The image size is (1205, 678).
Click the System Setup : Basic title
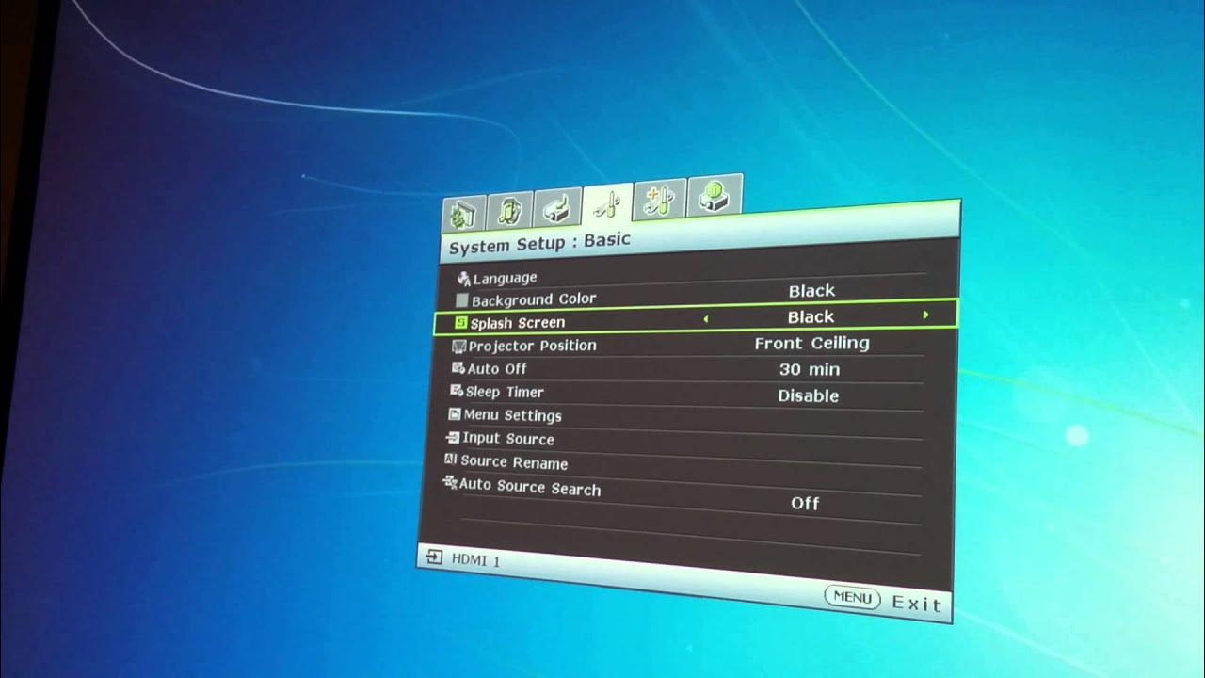[539, 243]
